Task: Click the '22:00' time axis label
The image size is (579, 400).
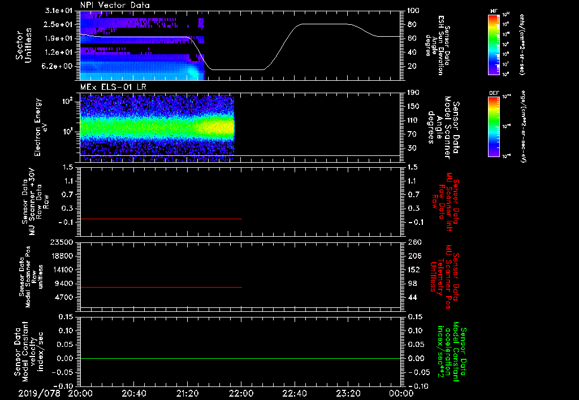Action: pyautogui.click(x=241, y=393)
